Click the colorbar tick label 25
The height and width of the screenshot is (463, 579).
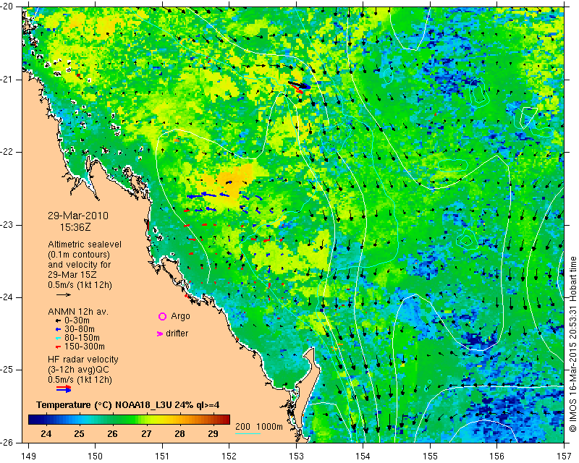79,433
